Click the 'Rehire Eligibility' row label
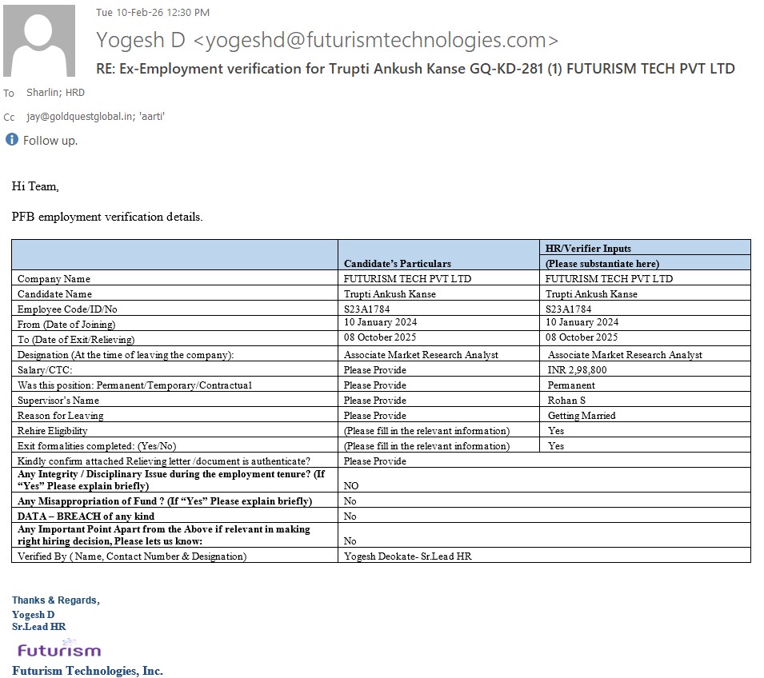Image resolution: width=764 pixels, height=678 pixels. [x=53, y=431]
